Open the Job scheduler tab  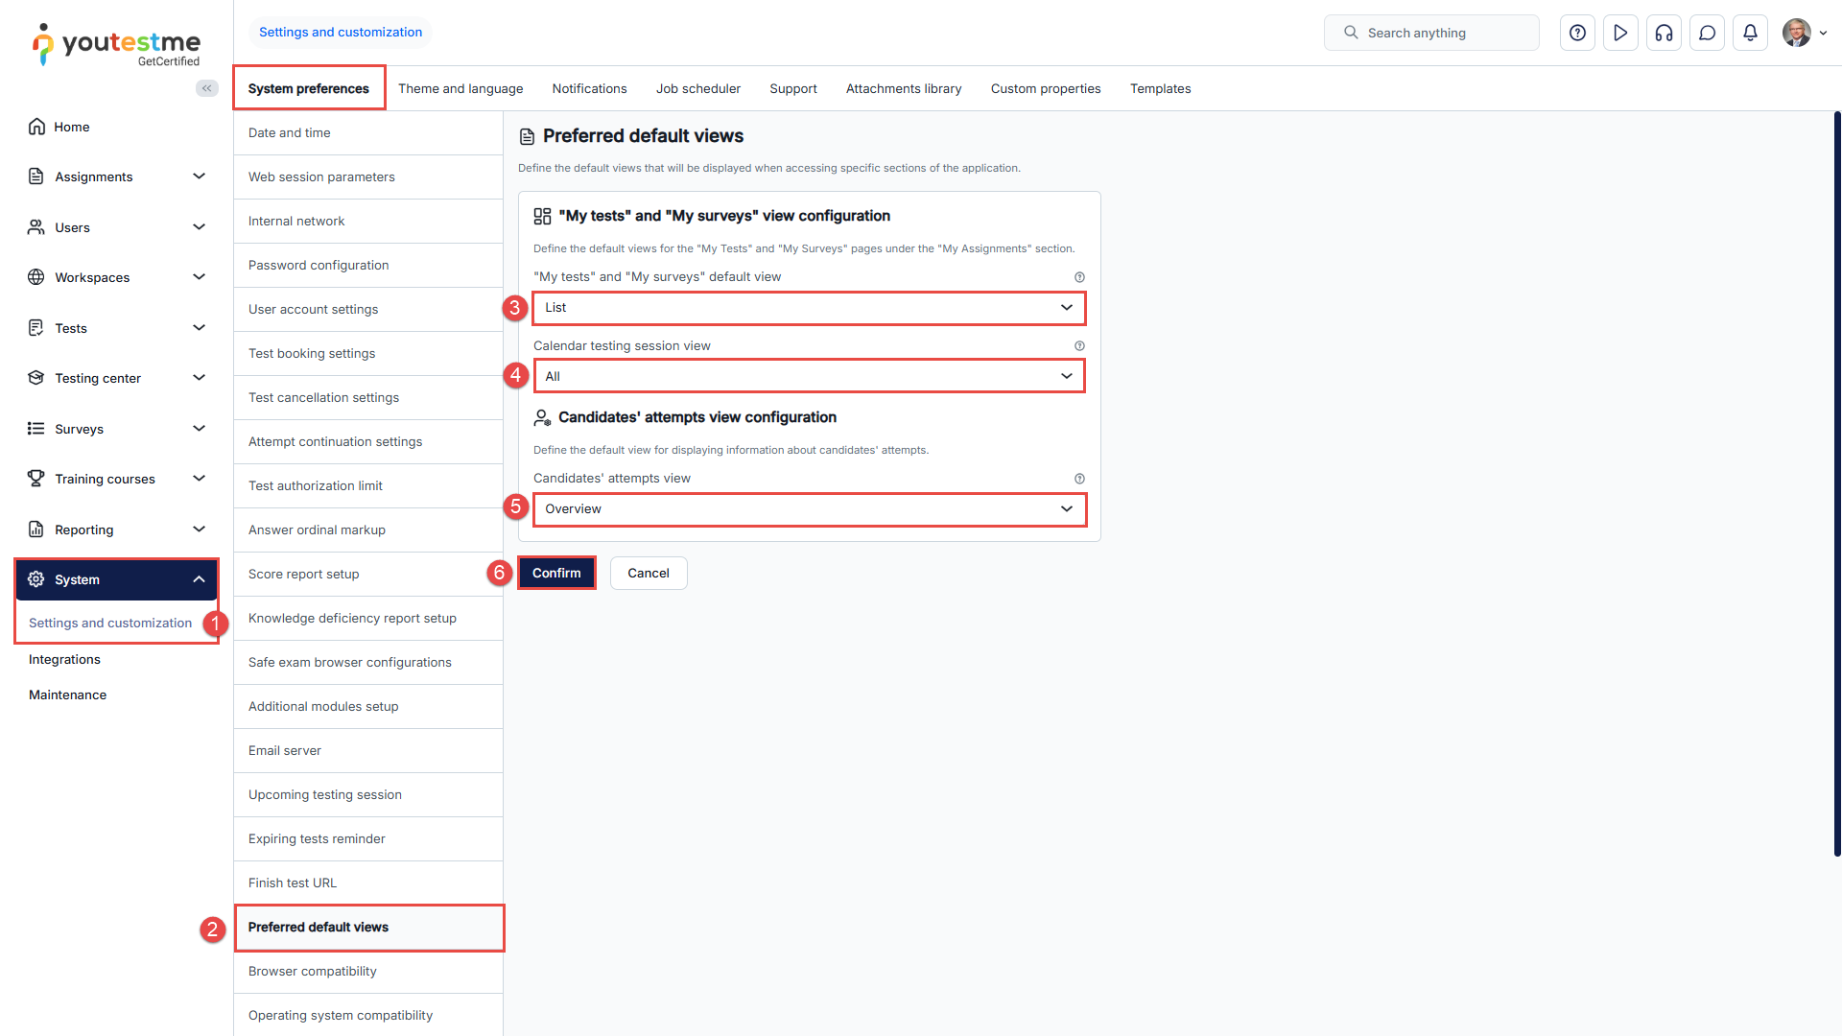tap(697, 88)
